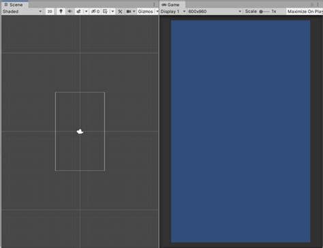Open component editor tools icon
The image size is (323, 248).
click(120, 12)
